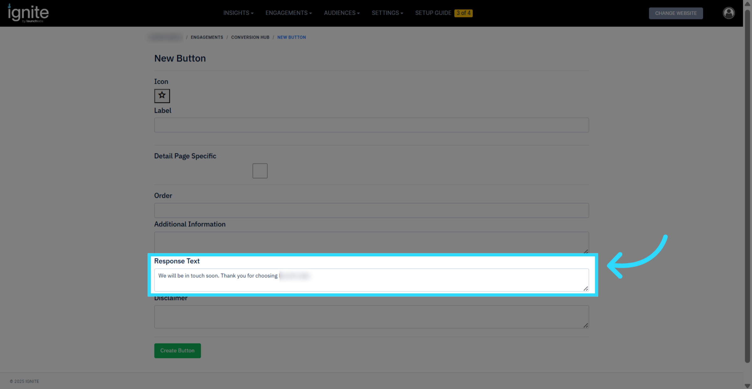Click the Ignite logo
752x389 pixels.
click(28, 13)
